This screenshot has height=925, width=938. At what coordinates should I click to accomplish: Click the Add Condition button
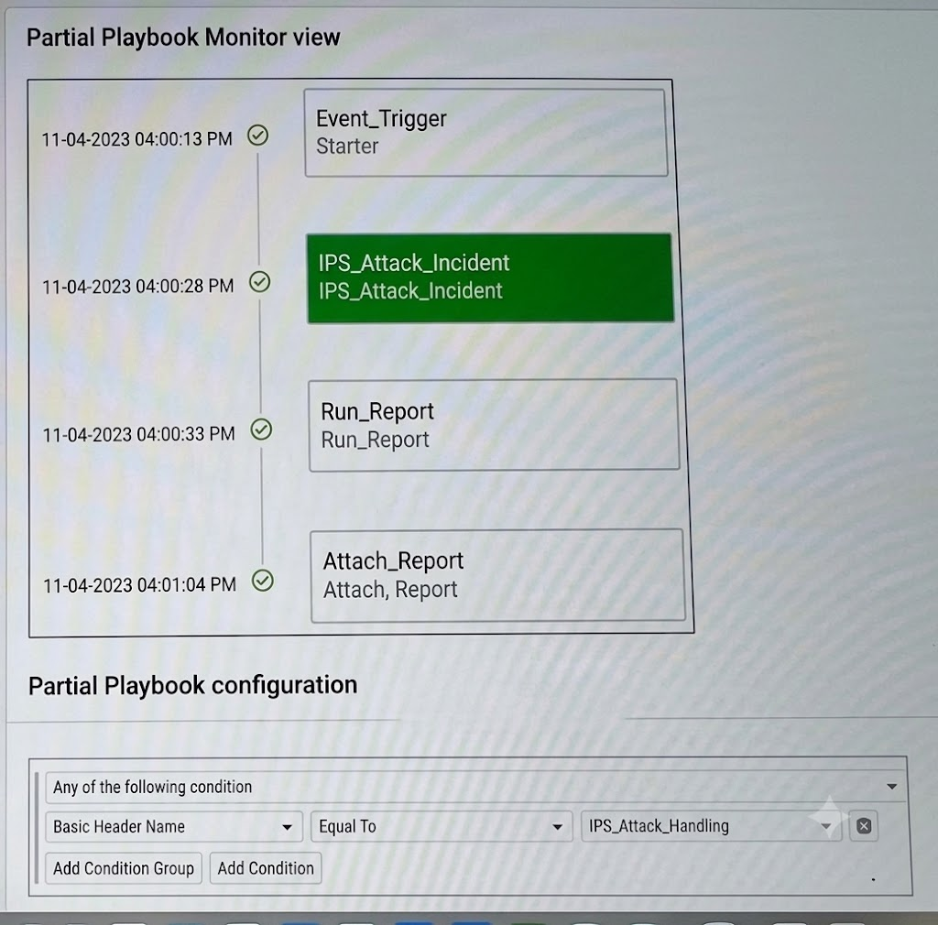(x=266, y=867)
